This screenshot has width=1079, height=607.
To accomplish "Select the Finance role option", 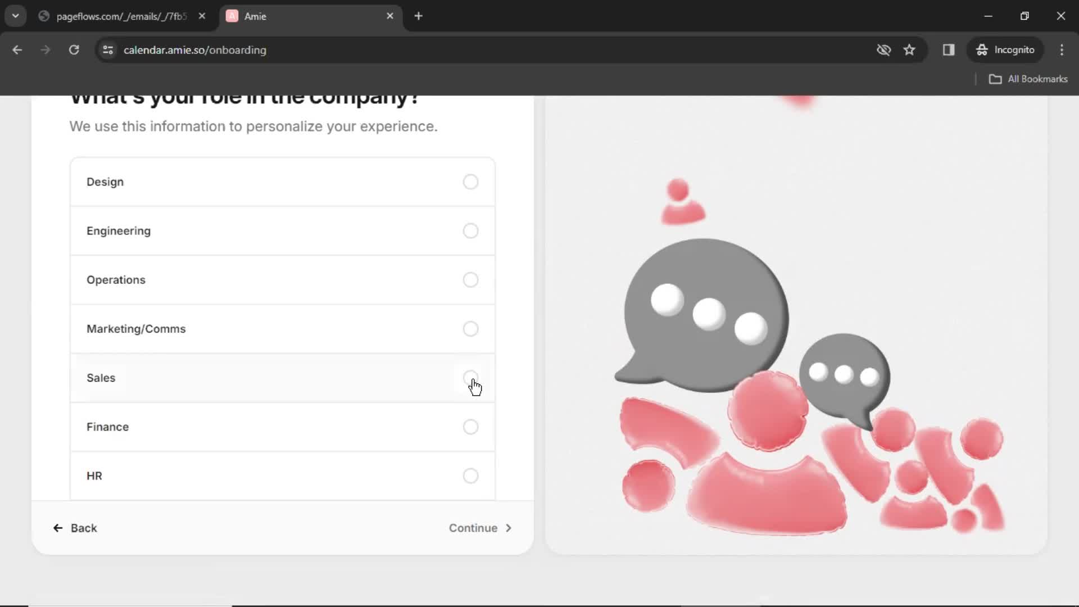I will pos(470,426).
